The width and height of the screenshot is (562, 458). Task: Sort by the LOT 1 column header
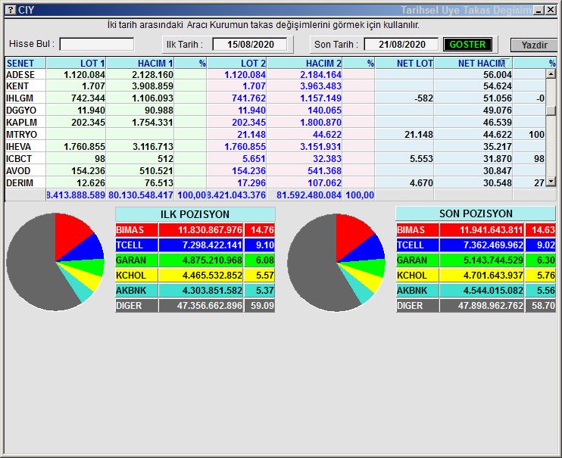76,64
